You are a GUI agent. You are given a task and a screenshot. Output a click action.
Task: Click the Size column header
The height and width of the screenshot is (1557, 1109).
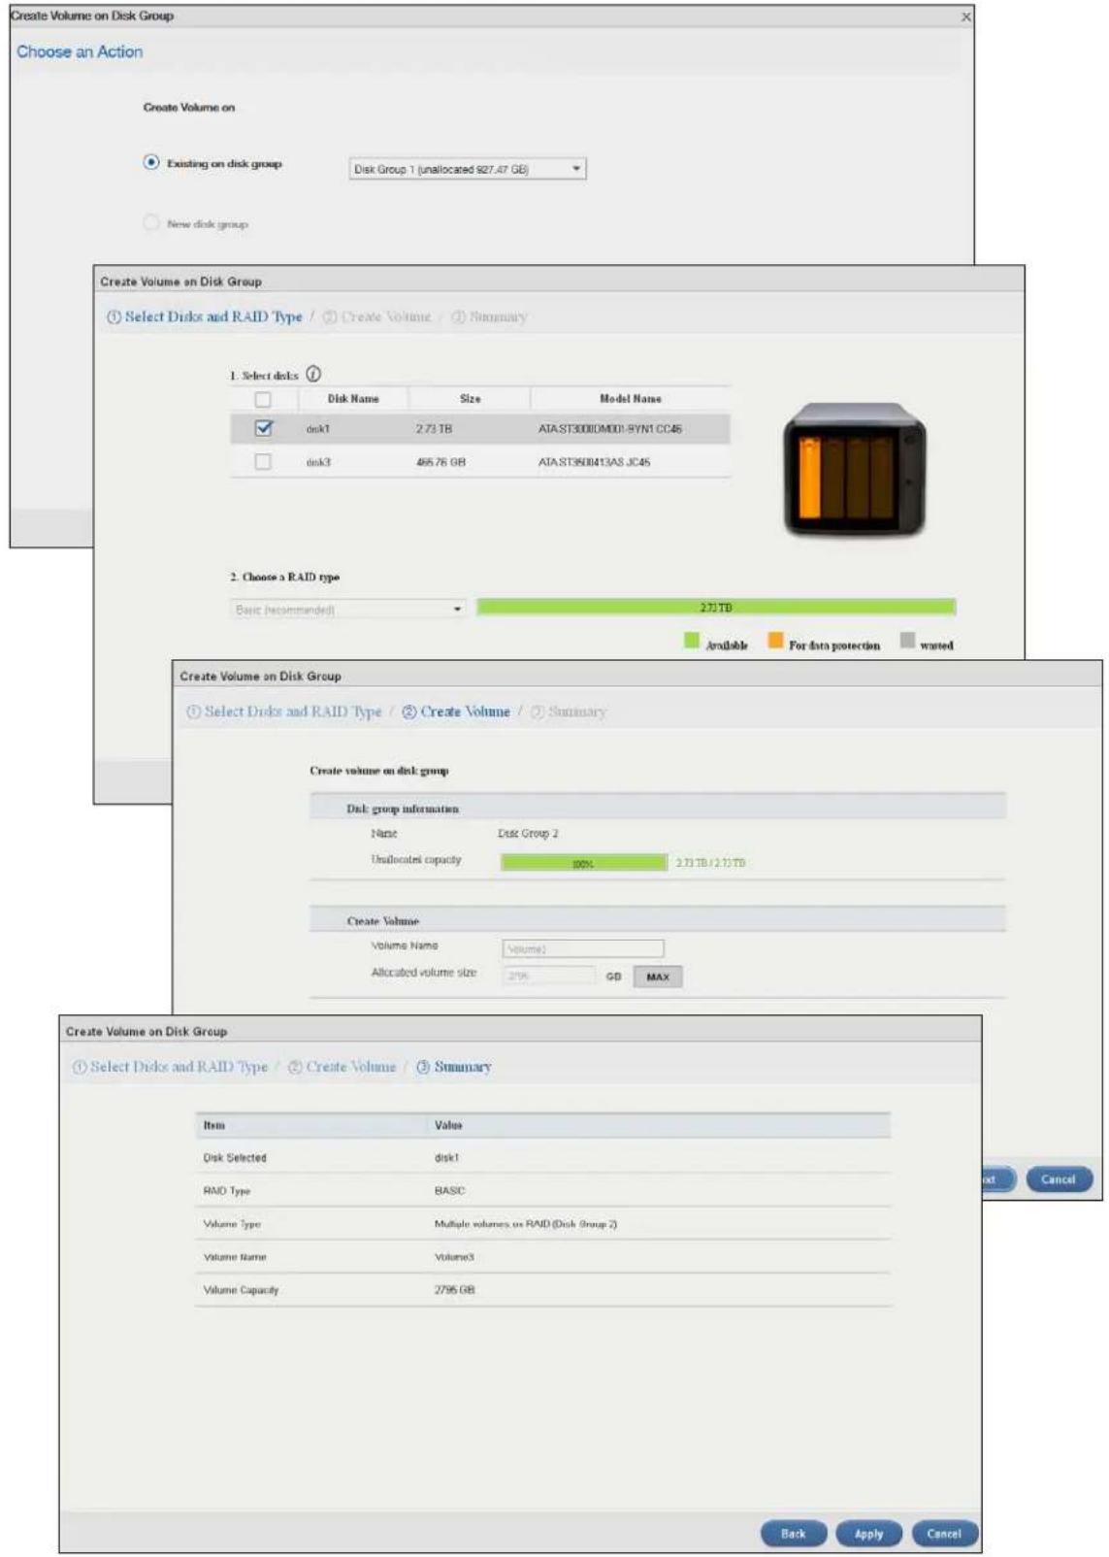coord(471,399)
